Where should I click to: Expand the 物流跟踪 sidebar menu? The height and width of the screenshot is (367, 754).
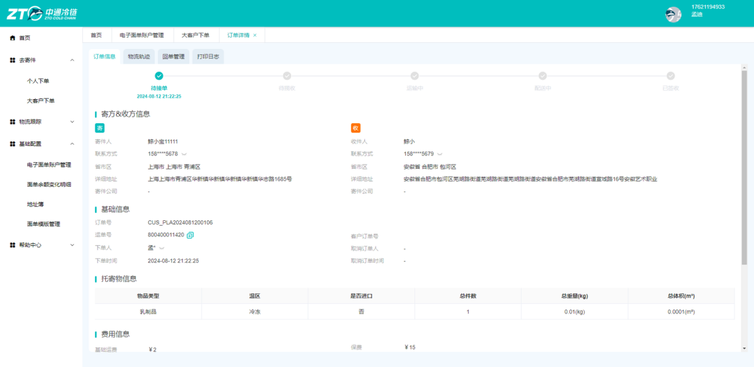point(72,122)
